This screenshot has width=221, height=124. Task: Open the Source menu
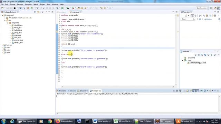pos(12,4)
